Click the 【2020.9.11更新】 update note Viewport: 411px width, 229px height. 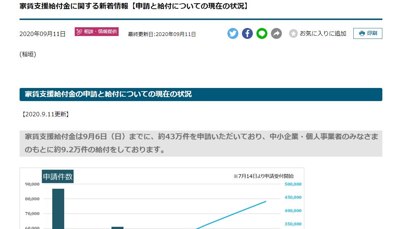46,114
